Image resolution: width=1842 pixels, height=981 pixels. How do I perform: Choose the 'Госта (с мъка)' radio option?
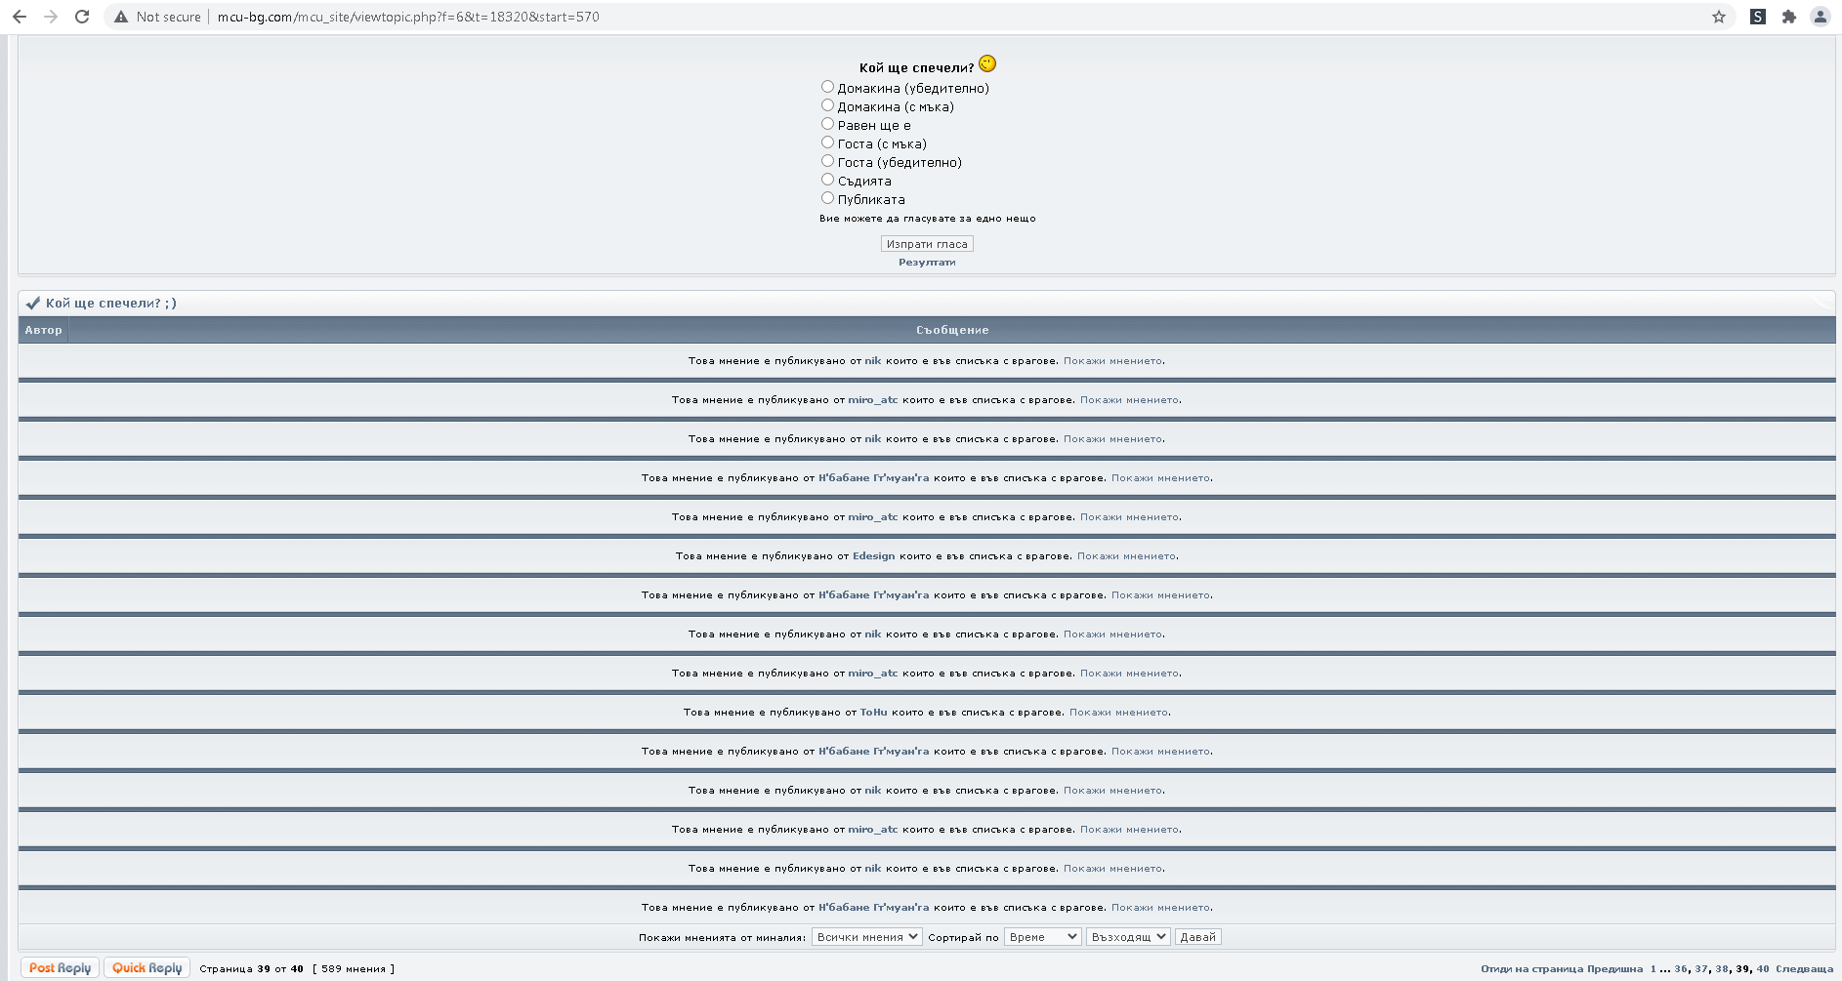click(x=827, y=143)
